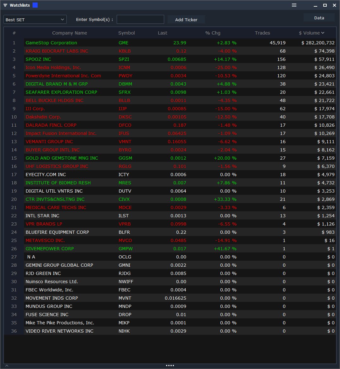Image resolution: width=340 pixels, height=369 pixels.
Task: Select BUYER GROUP INTL INC
Action: [x=53, y=150]
